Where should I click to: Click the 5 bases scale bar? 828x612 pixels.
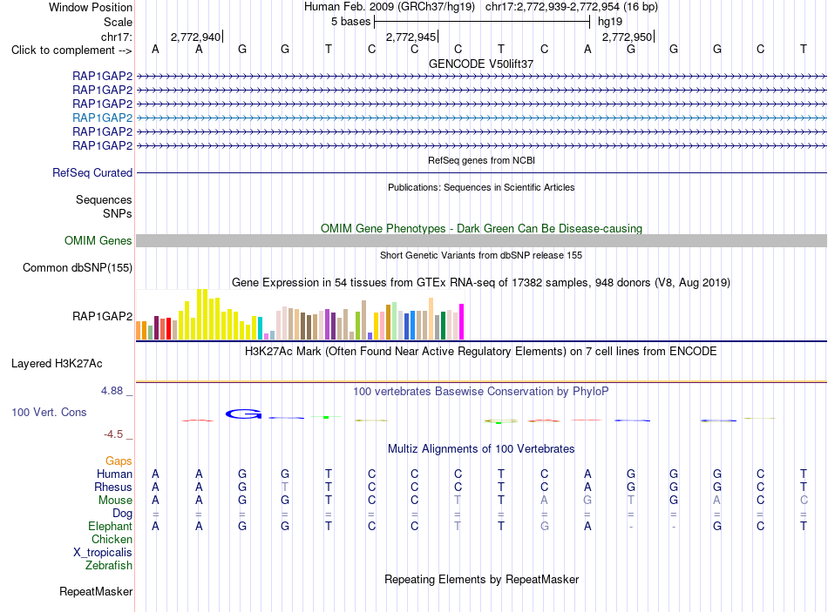click(482, 22)
